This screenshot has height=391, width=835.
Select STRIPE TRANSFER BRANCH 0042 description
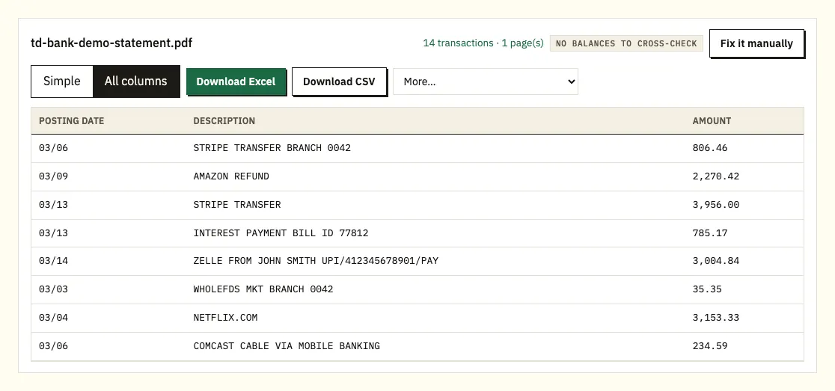tap(272, 148)
